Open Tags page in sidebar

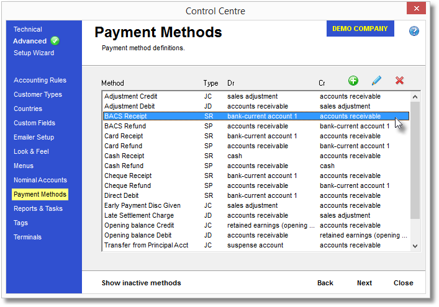[x=20, y=223]
